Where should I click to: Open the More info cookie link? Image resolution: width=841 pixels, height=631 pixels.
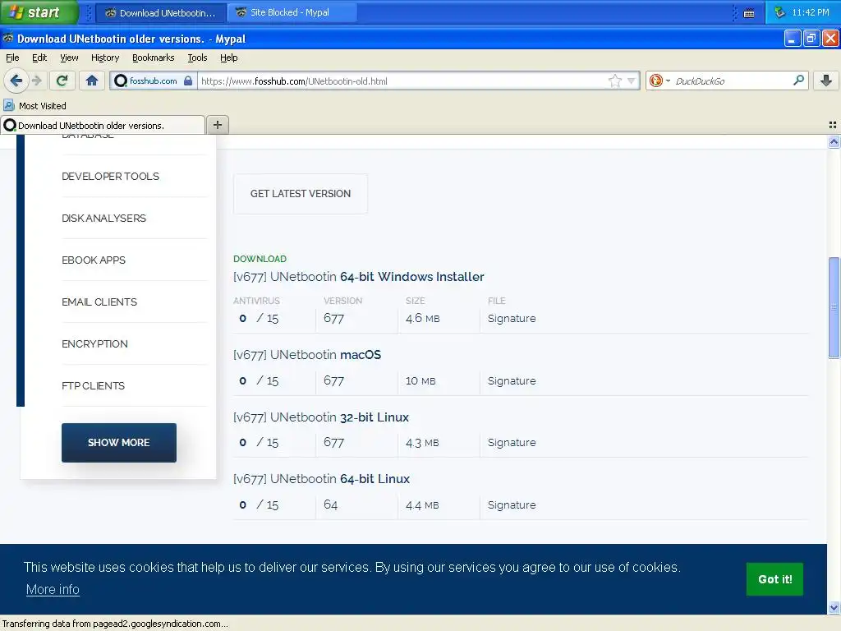point(53,589)
